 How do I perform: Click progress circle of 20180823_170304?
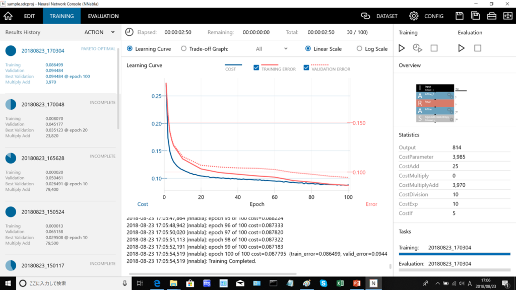(11, 51)
